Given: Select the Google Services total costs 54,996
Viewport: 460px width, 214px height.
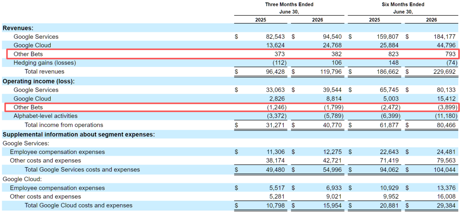Looking at the screenshot, I should tap(332, 169).
